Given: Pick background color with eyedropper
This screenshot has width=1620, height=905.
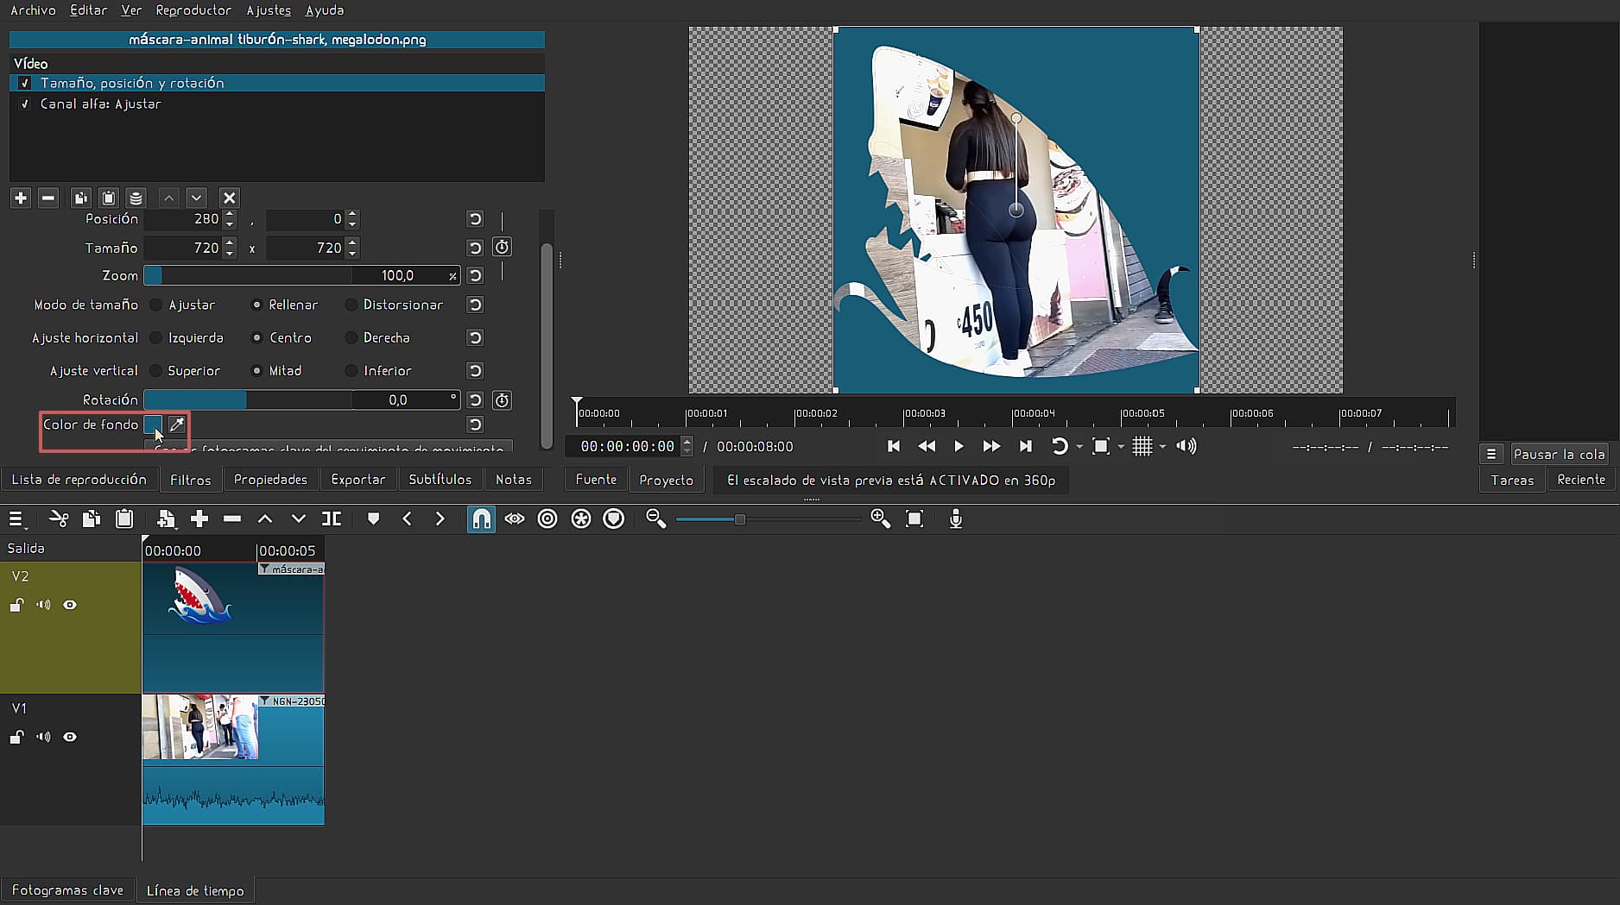Looking at the screenshot, I should point(176,424).
